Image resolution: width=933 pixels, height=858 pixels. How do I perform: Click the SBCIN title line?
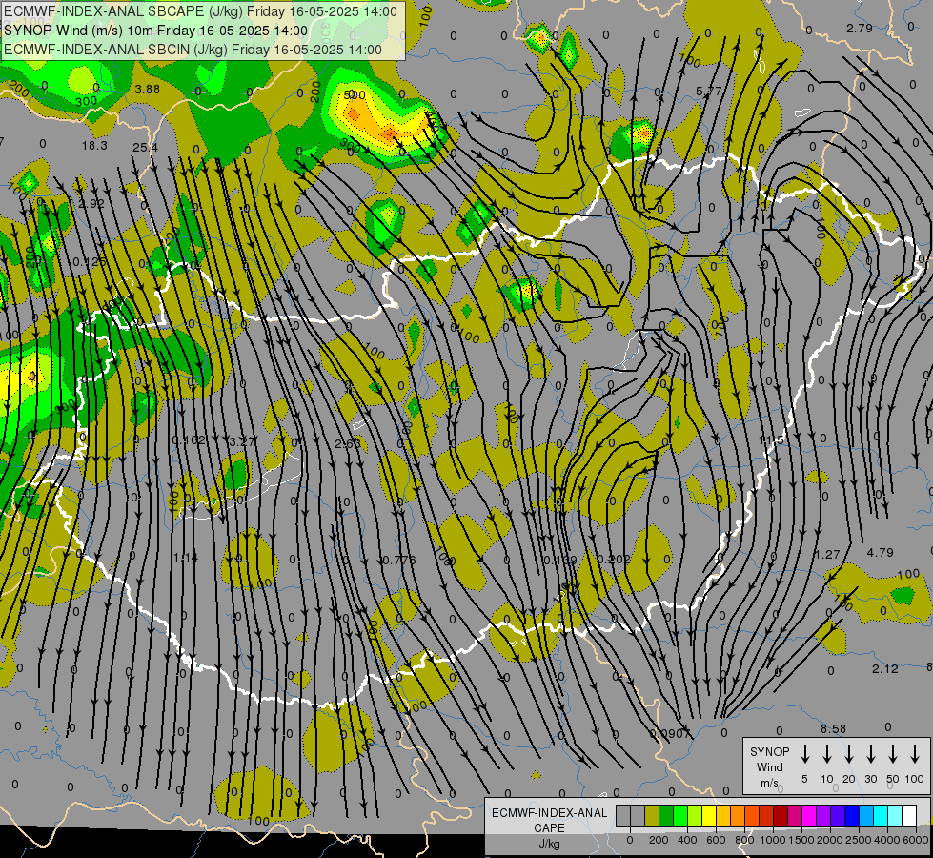[x=193, y=50]
